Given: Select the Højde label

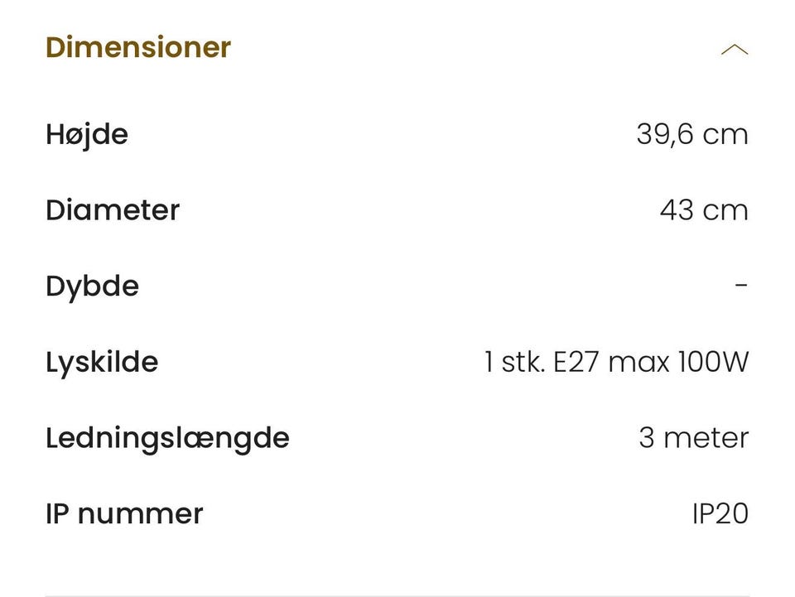Looking at the screenshot, I should (x=87, y=134).
